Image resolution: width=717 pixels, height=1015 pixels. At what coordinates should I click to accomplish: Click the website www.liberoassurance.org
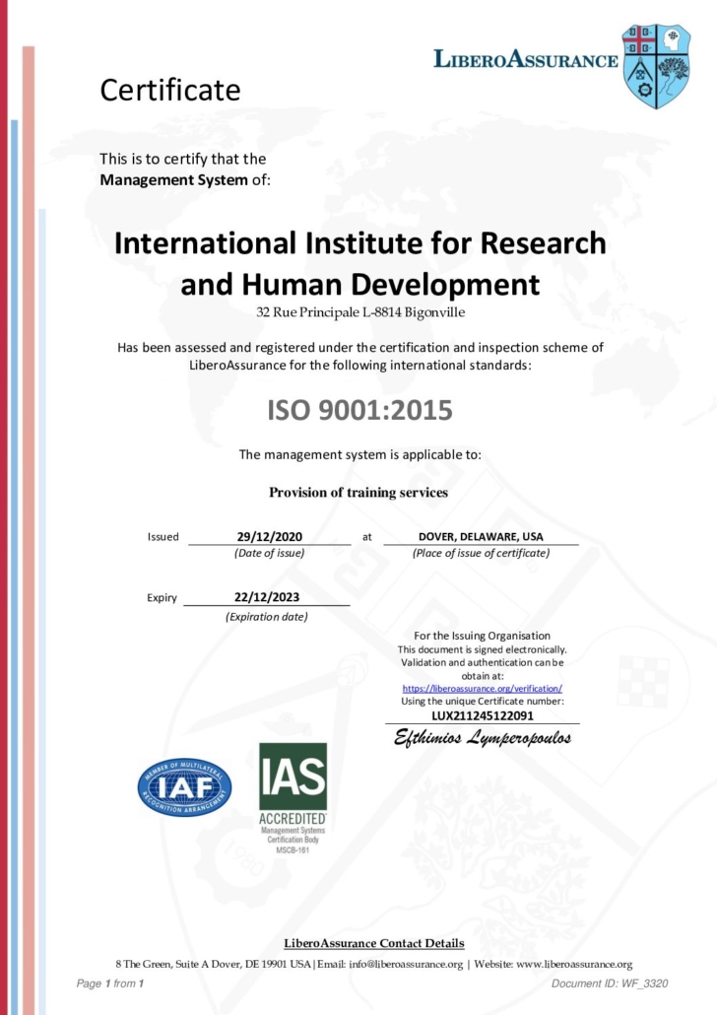[x=574, y=965]
